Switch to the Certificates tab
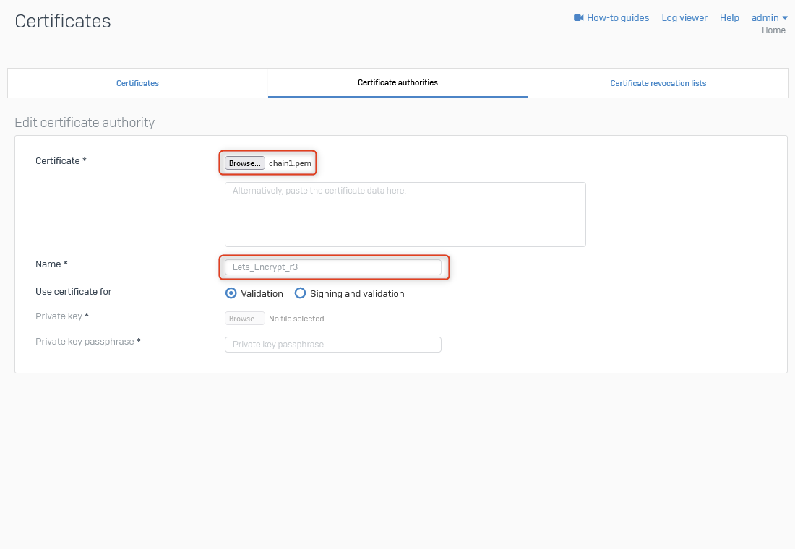Screen dimensions: 795x549 [137, 83]
